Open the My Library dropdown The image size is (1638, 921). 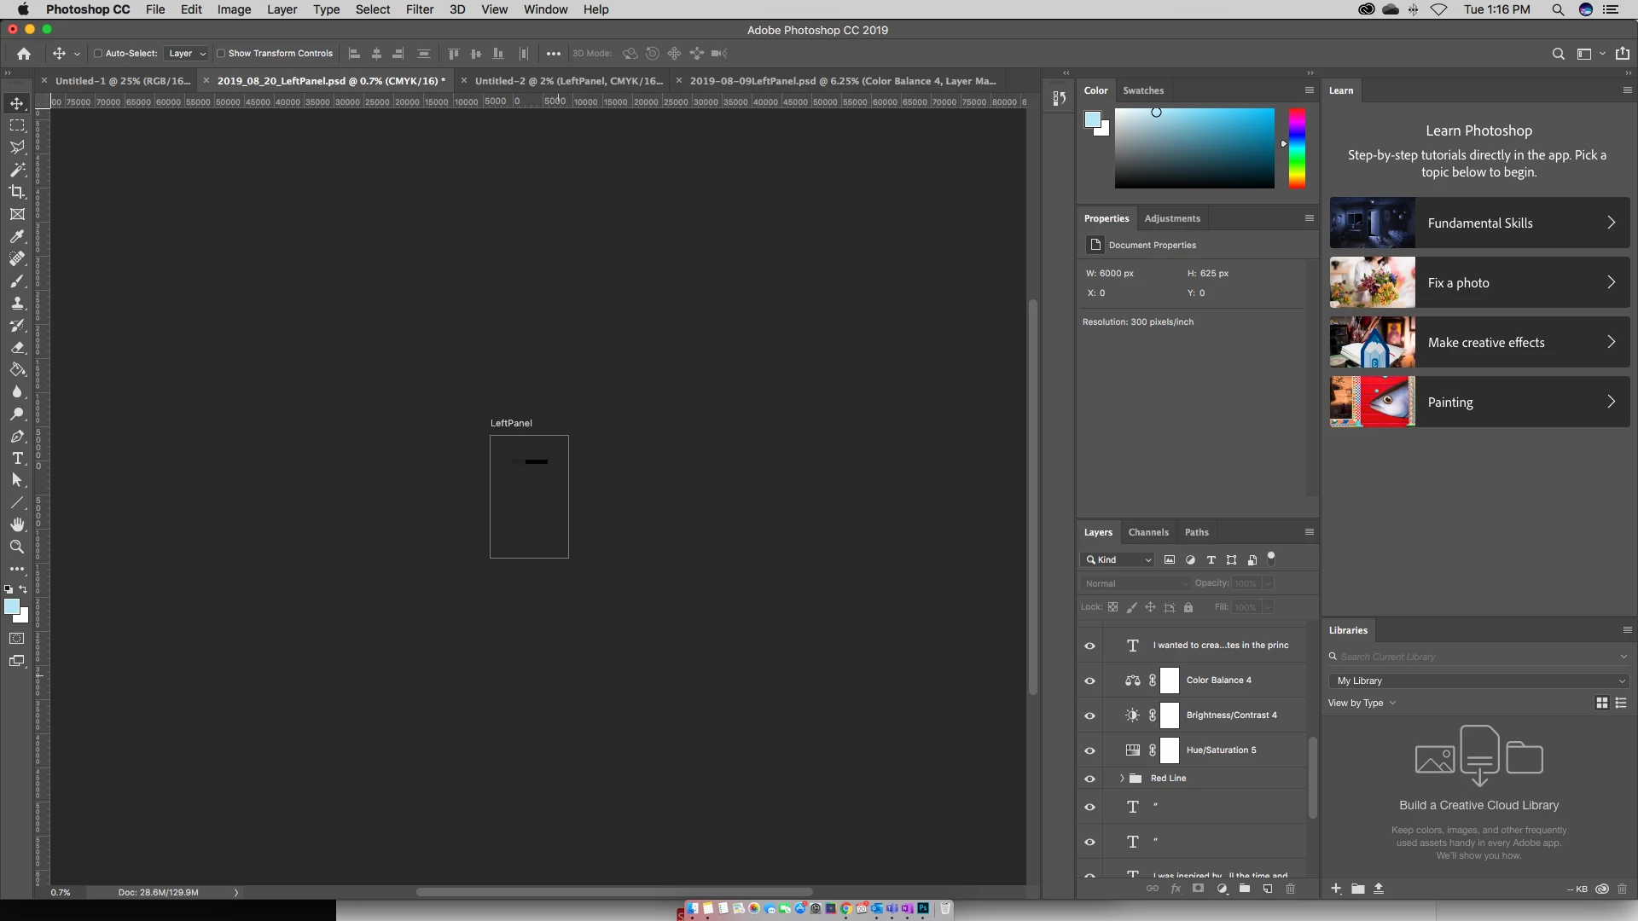coord(1479,681)
